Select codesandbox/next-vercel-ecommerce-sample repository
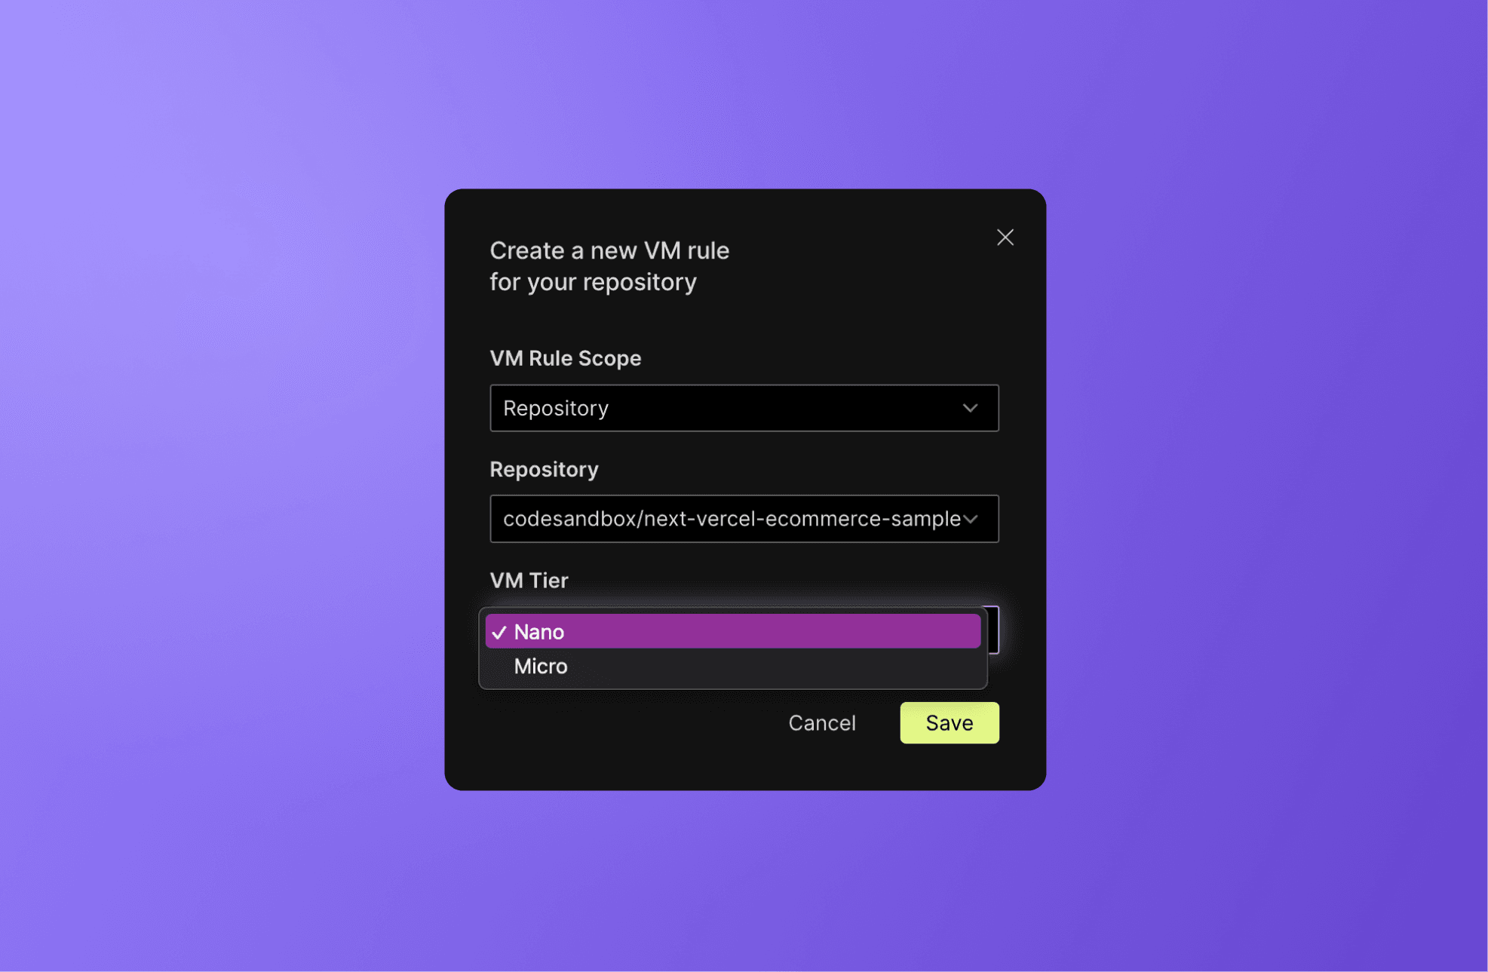Image resolution: width=1488 pixels, height=972 pixels. tap(742, 519)
